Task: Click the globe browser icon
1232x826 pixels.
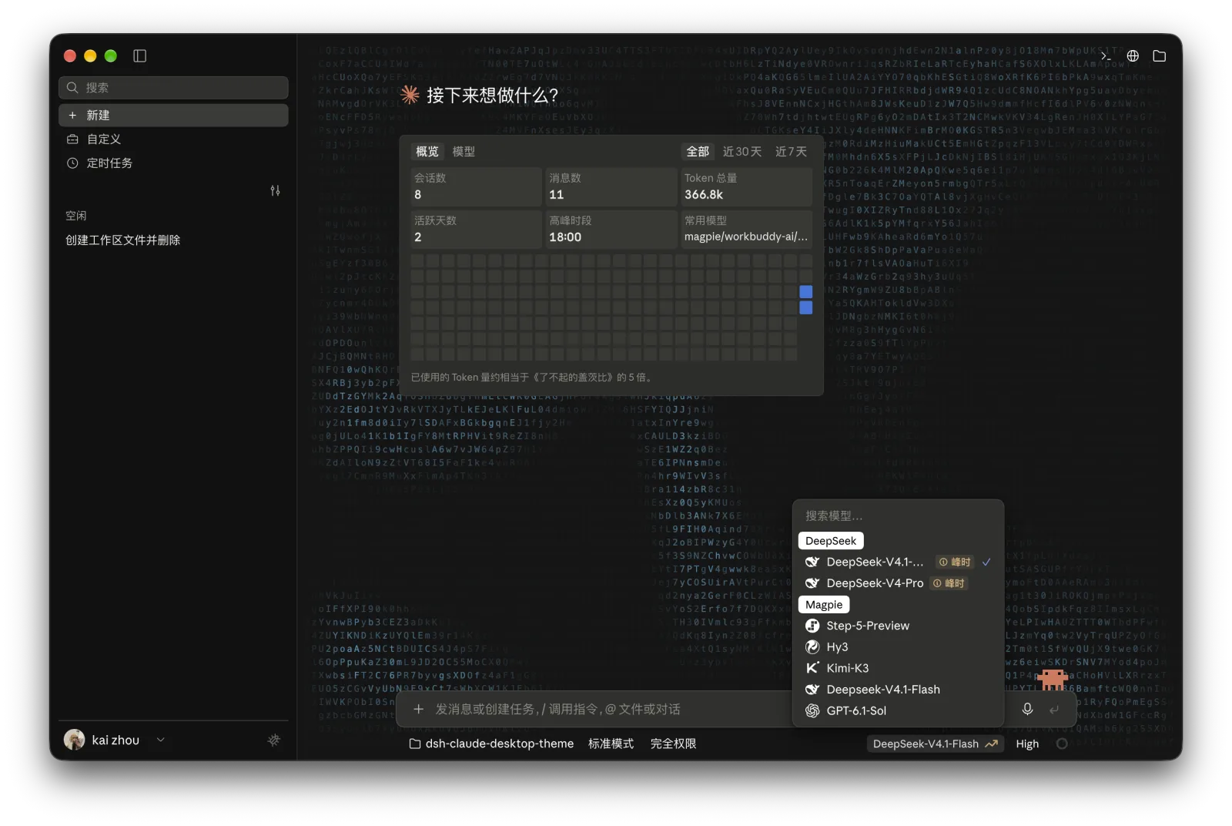Action: pos(1133,55)
